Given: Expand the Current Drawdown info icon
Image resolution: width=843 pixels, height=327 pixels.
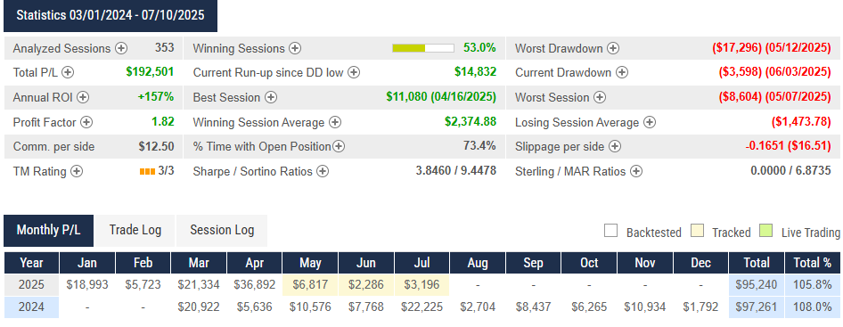Looking at the screenshot, I should (x=621, y=72).
